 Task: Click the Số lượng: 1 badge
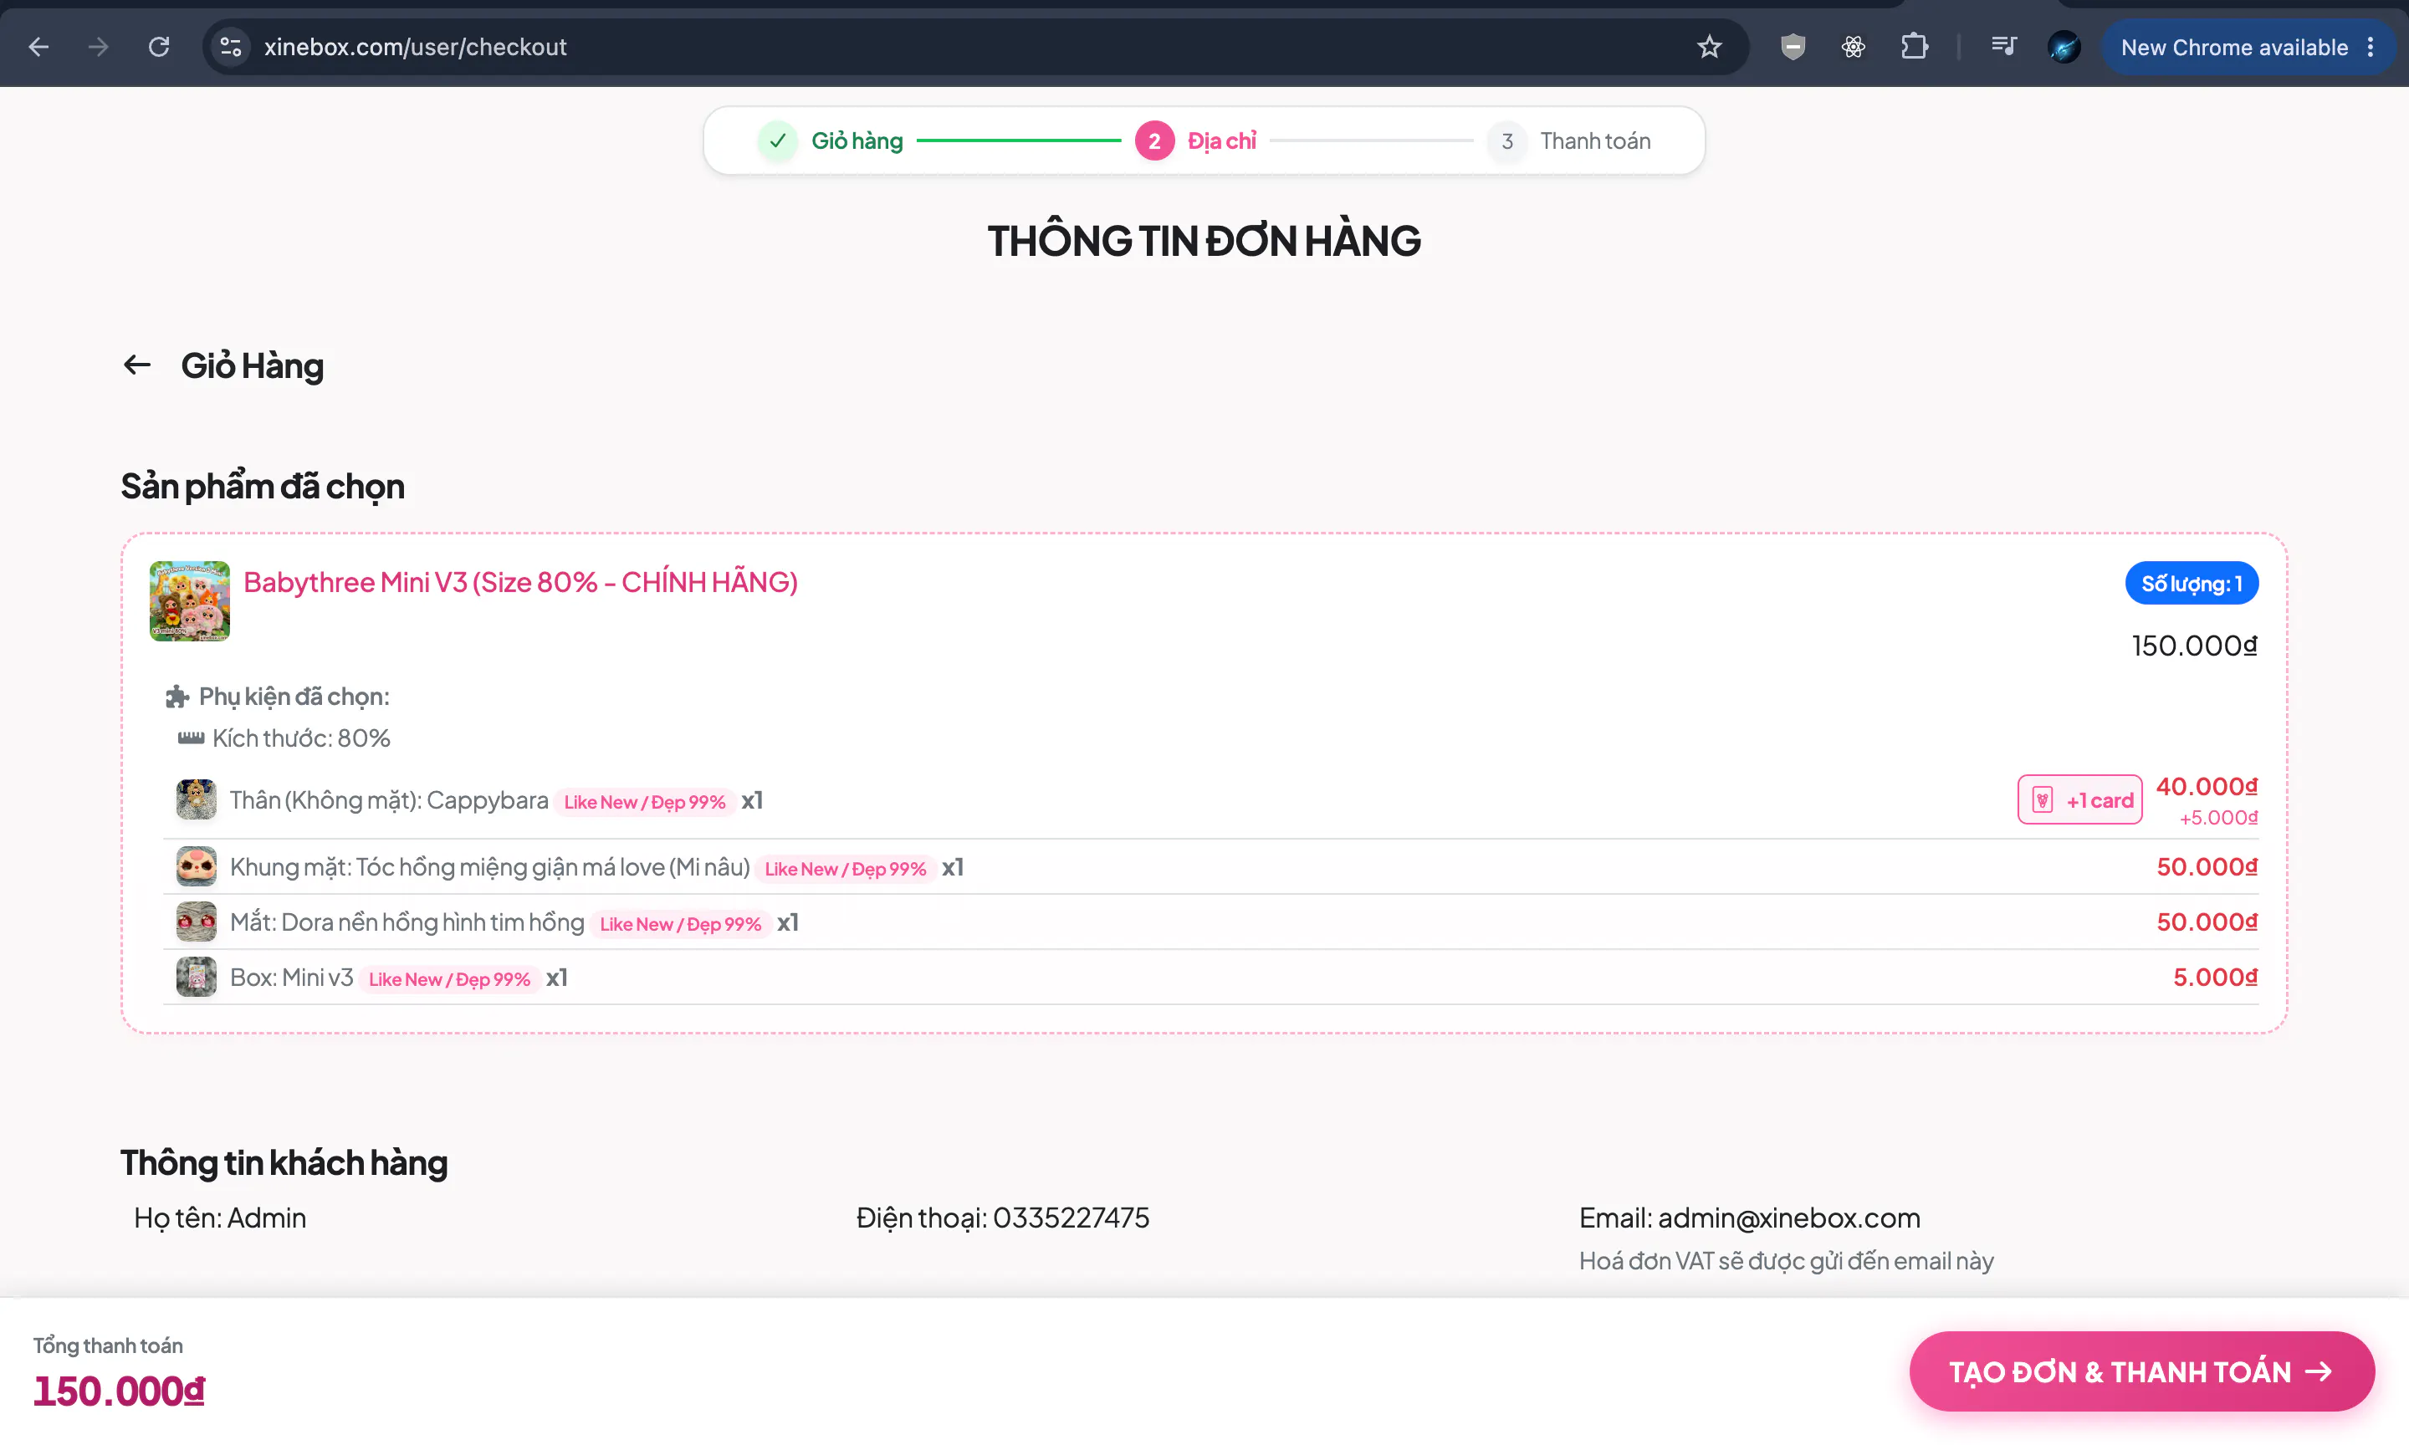[x=2191, y=583]
